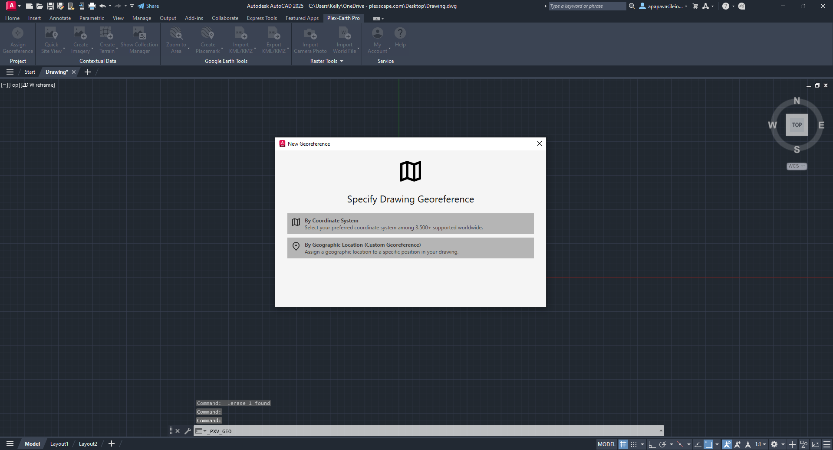Screen dimensions: 833x450
Task: Open the signed-in account dropdown
Action: 663,6
